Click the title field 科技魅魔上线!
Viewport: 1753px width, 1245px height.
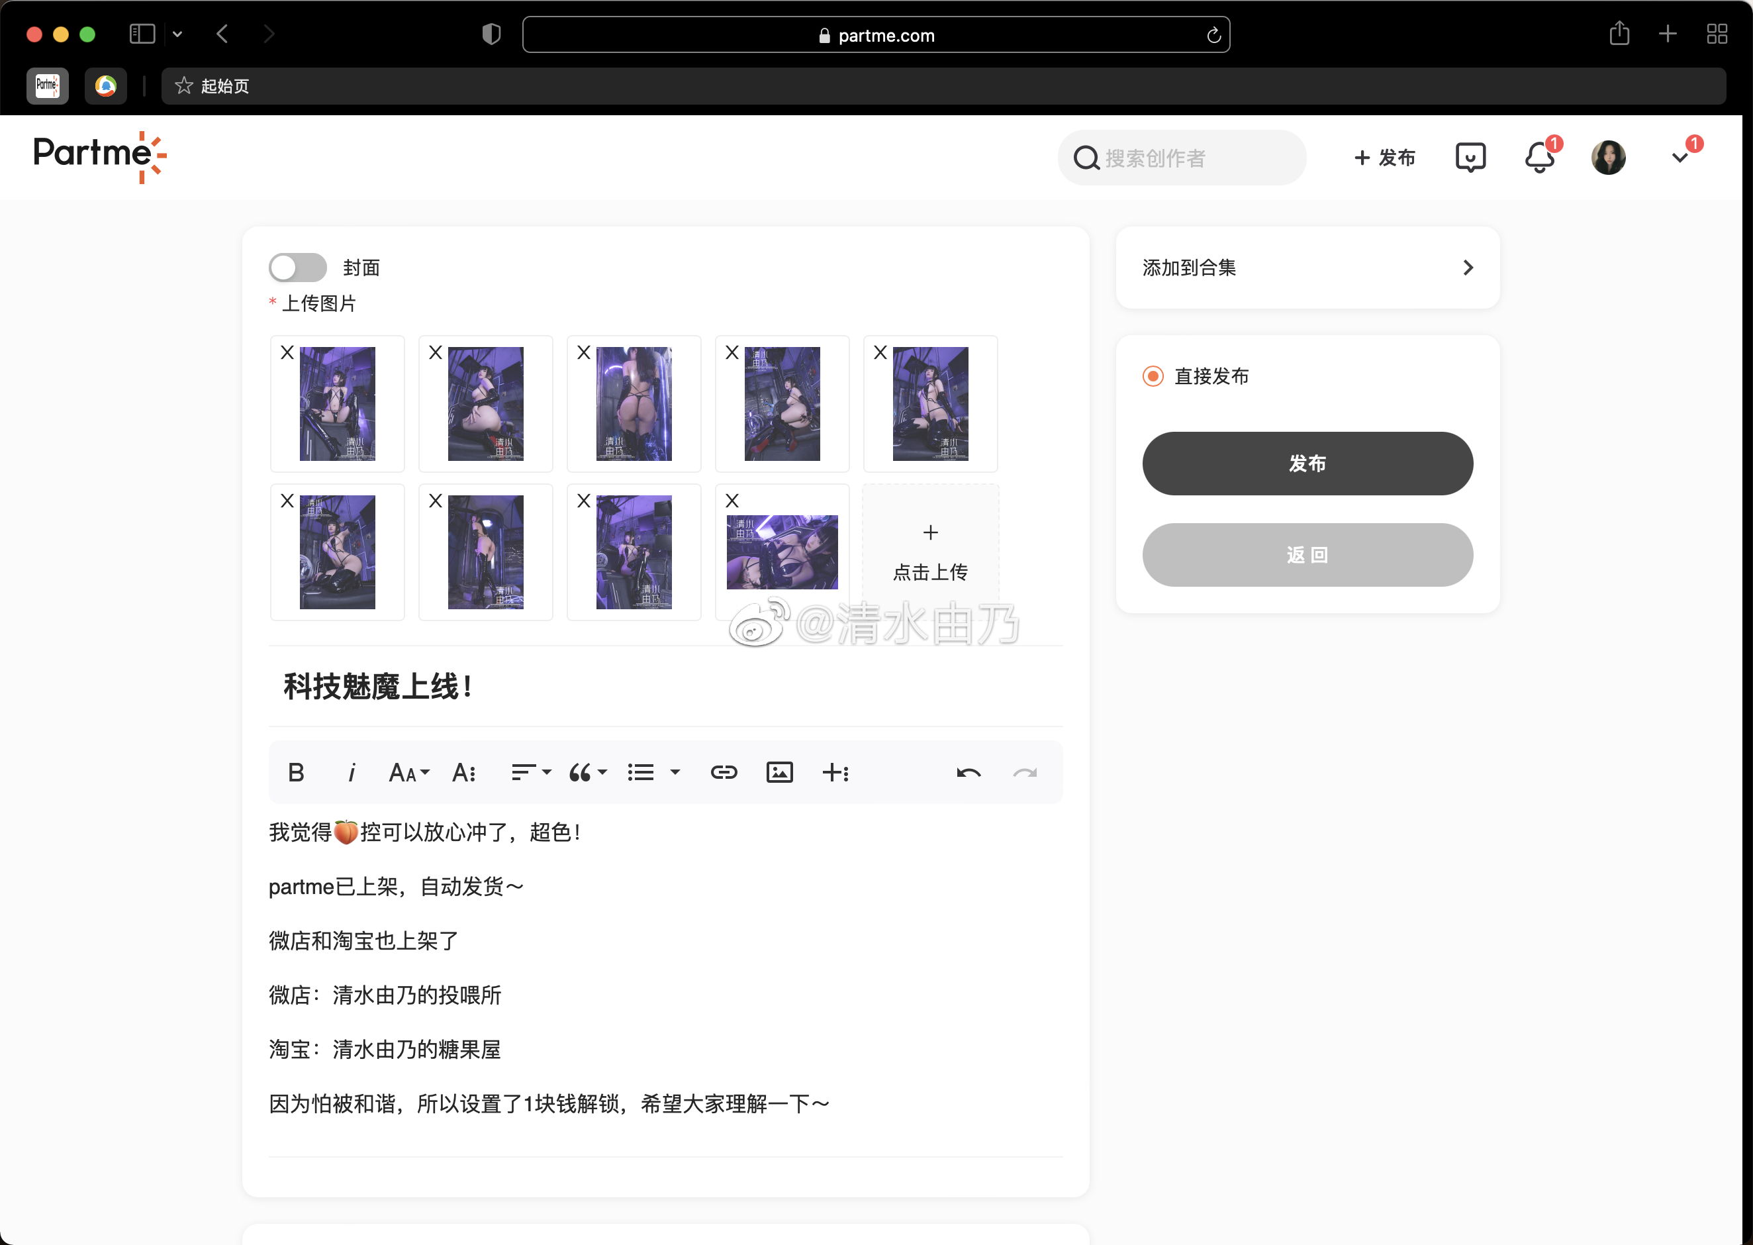tap(665, 687)
